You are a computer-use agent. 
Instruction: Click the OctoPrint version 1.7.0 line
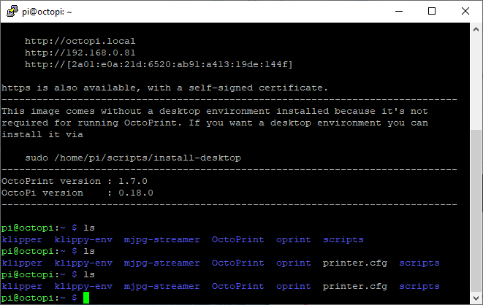tap(75, 181)
